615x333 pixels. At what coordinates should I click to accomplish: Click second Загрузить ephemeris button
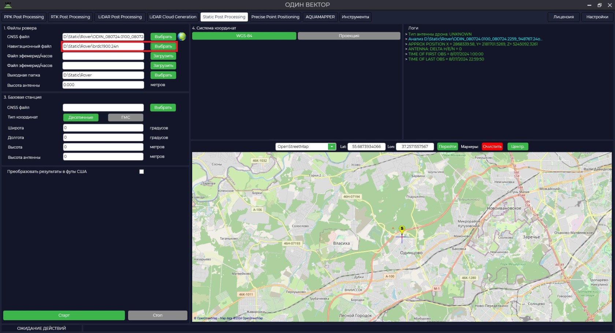pos(163,66)
